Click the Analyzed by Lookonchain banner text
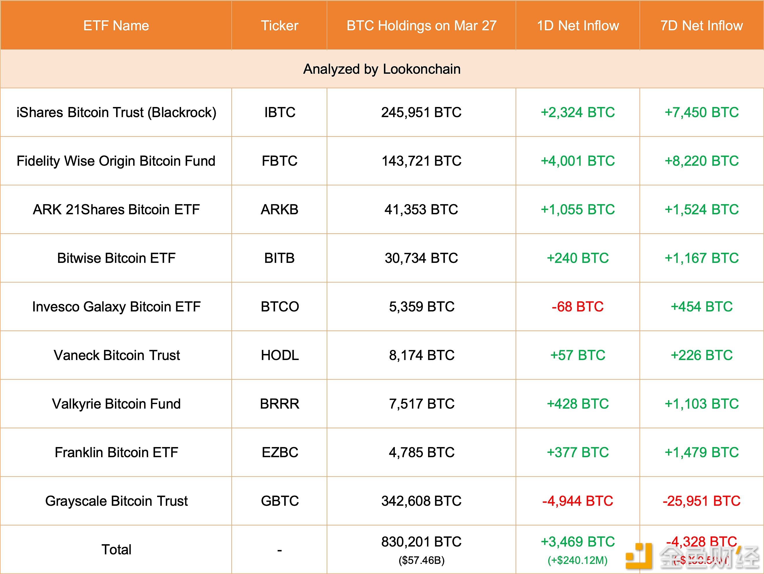This screenshot has width=764, height=574. tap(382, 69)
